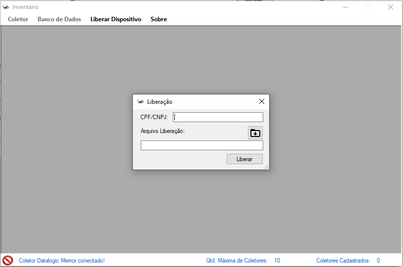Select the Liberar Dispositivo menu
Image resolution: width=403 pixels, height=267 pixels.
[x=116, y=19]
